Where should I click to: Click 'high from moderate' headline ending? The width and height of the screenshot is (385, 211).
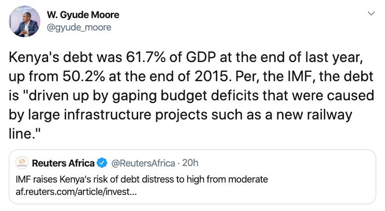[x=227, y=179]
